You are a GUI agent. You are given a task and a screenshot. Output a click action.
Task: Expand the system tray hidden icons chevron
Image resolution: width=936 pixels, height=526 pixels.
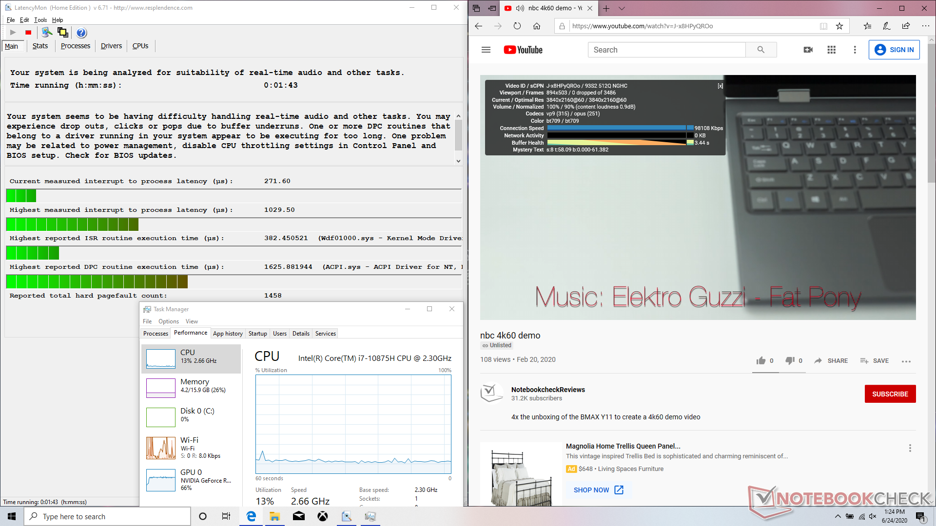pyautogui.click(x=838, y=516)
